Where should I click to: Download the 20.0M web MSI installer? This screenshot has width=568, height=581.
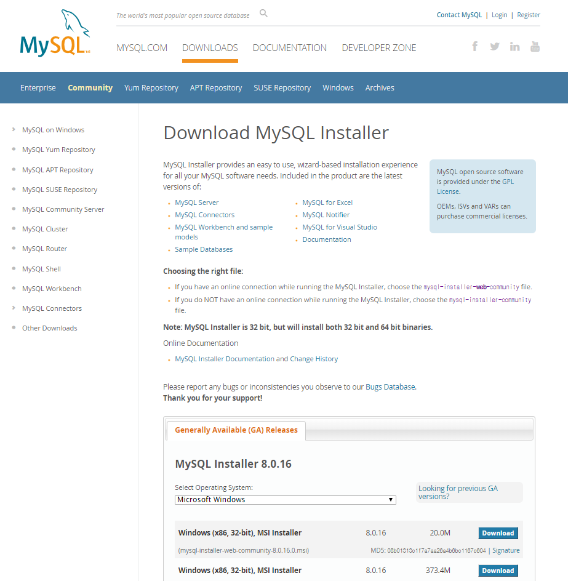coord(498,533)
